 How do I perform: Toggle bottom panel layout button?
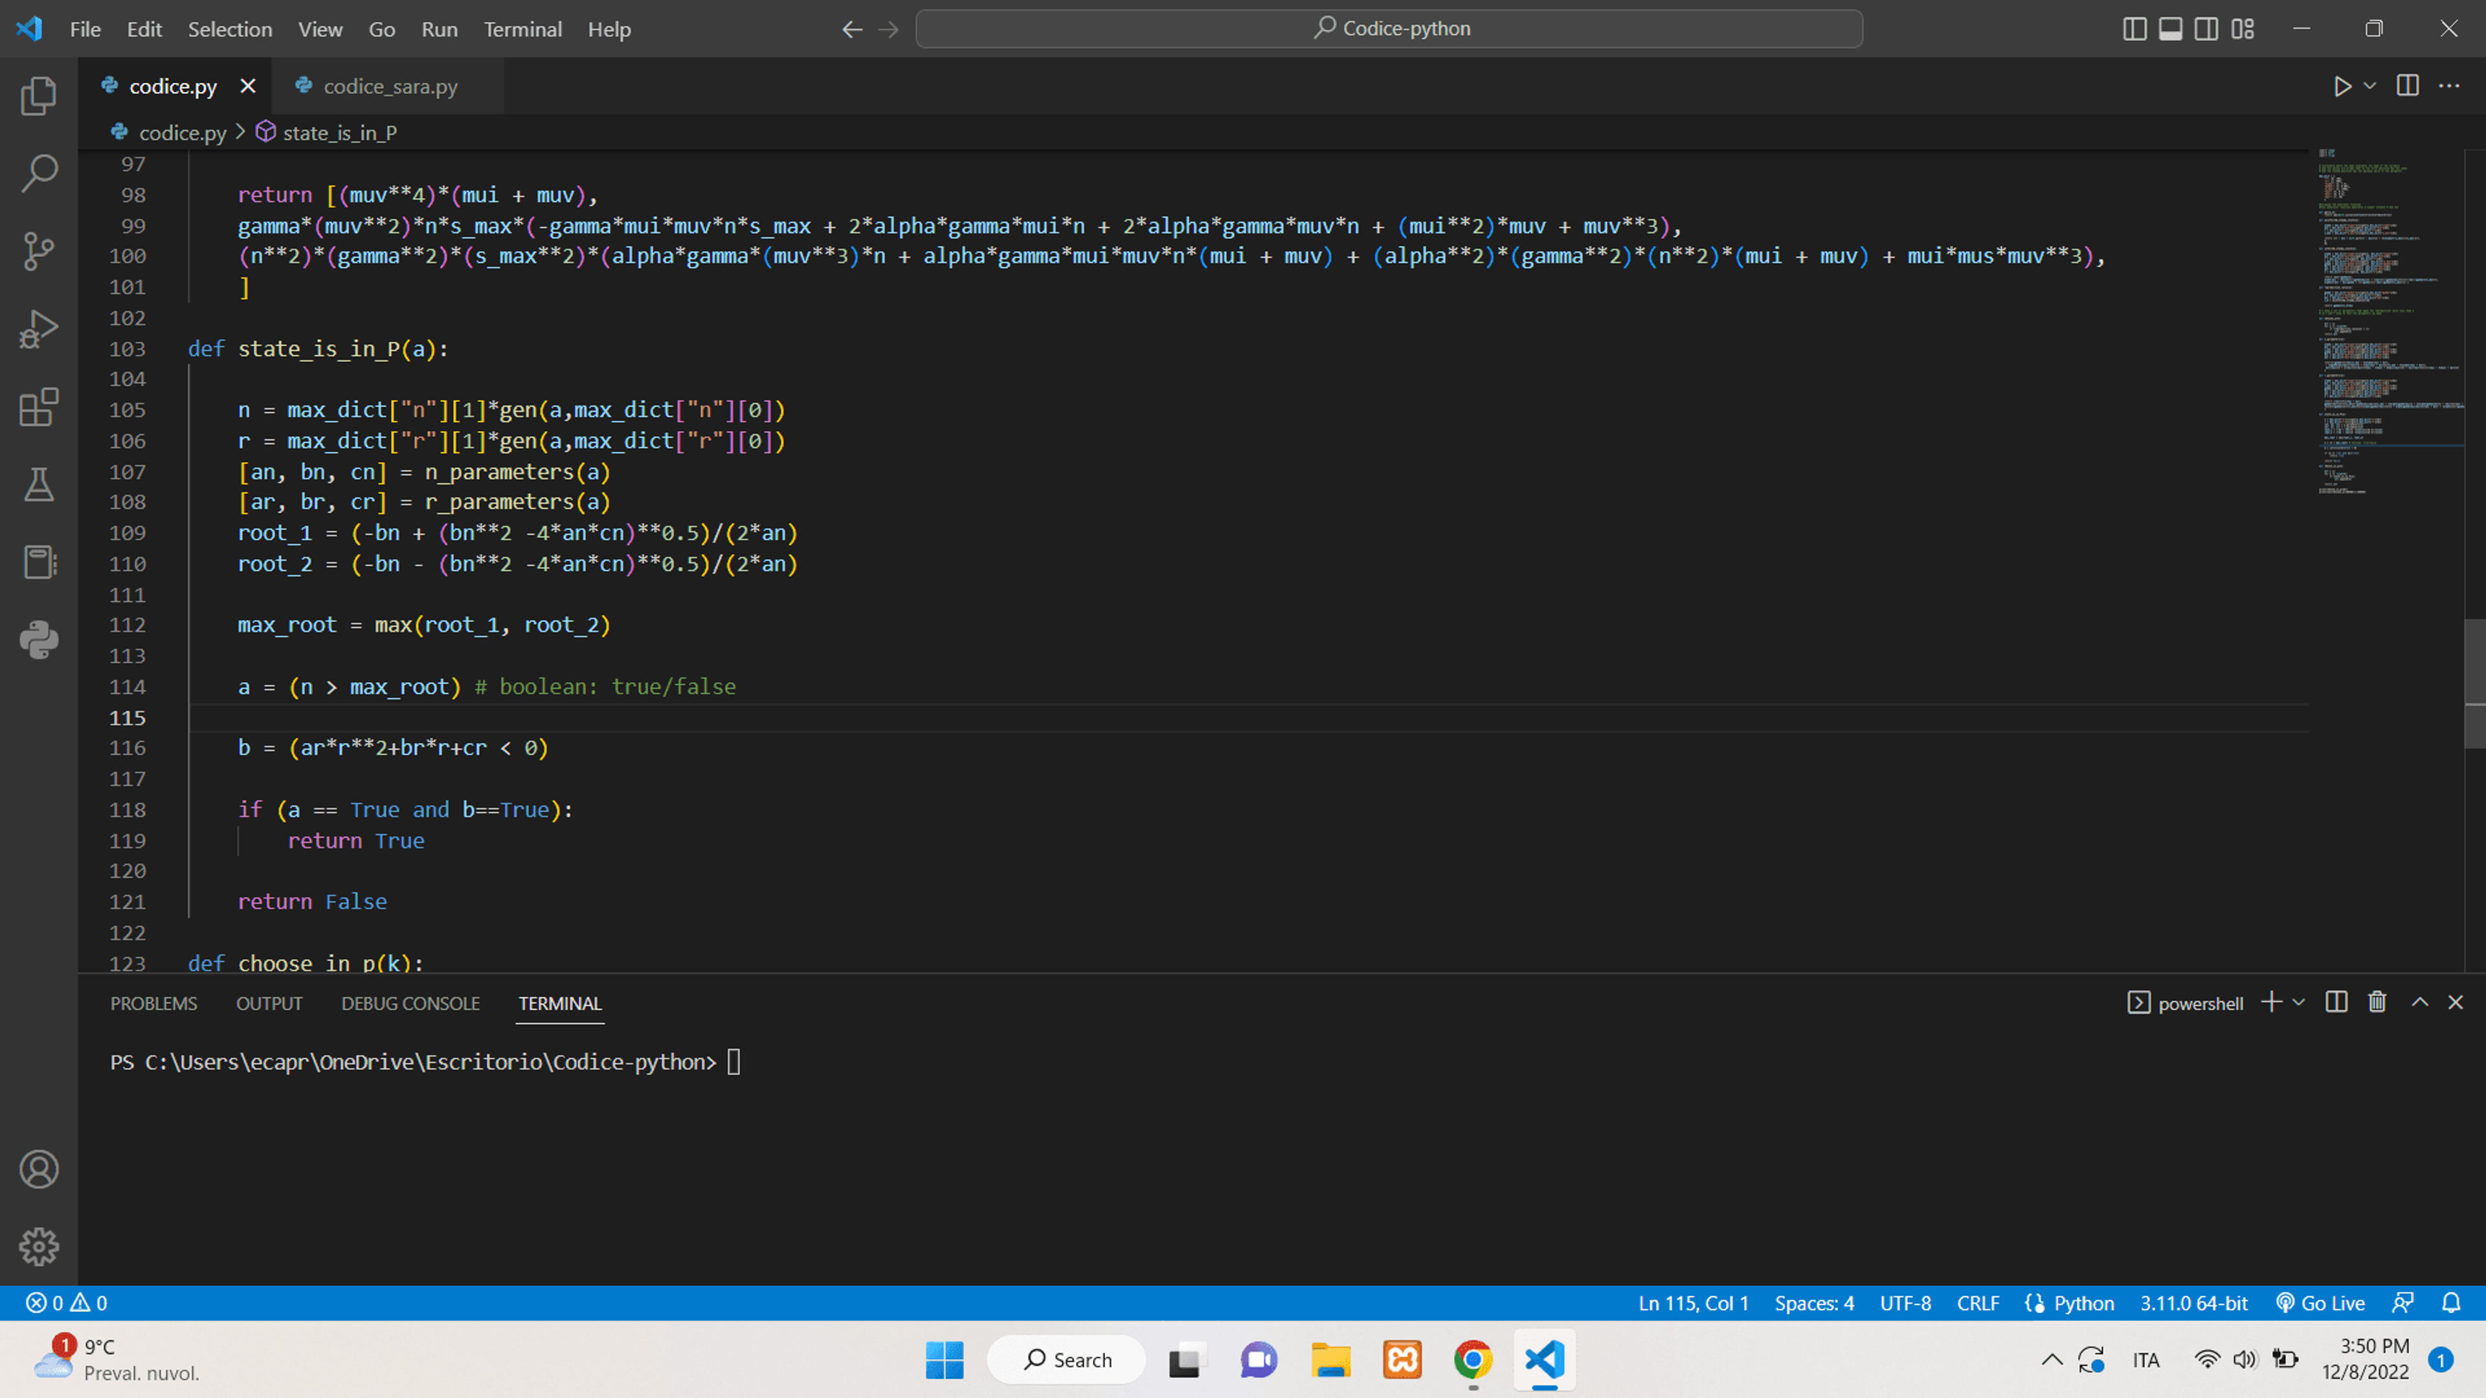tap(2171, 29)
